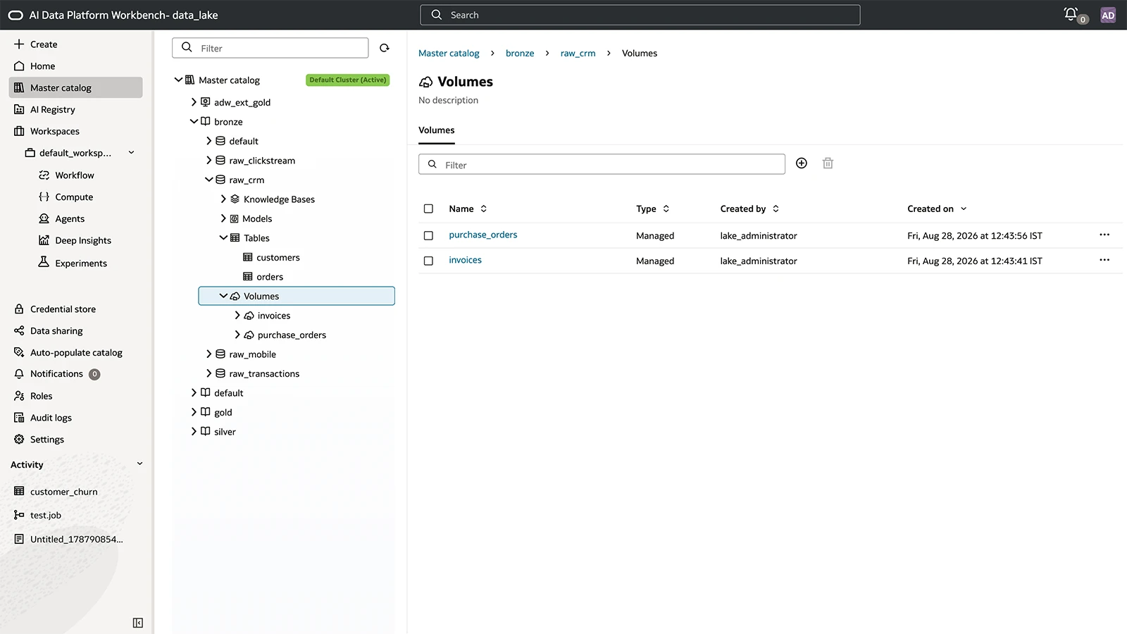1127x634 pixels.
Task: Go to bronze breadcrumb
Action: [520, 54]
